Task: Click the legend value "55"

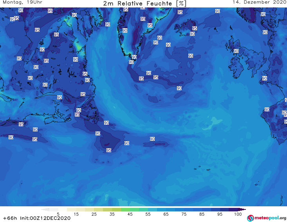Action: coord(148,214)
